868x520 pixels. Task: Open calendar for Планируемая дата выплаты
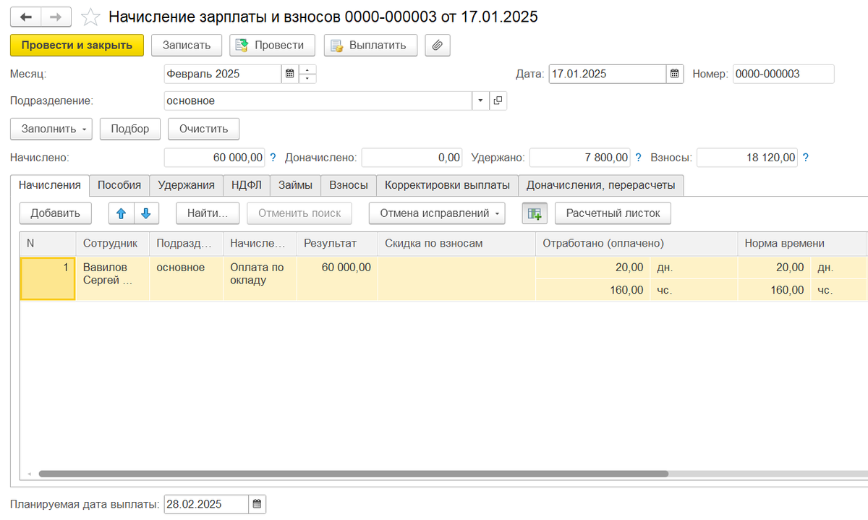point(258,504)
